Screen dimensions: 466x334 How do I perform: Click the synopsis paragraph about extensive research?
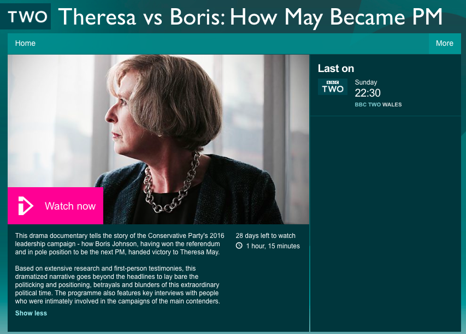[x=117, y=285]
